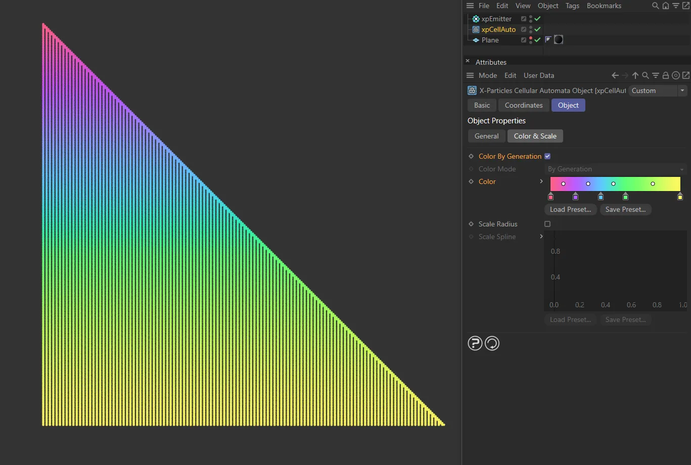Select the Plane object icon
The image size is (691, 465).
tap(475, 40)
